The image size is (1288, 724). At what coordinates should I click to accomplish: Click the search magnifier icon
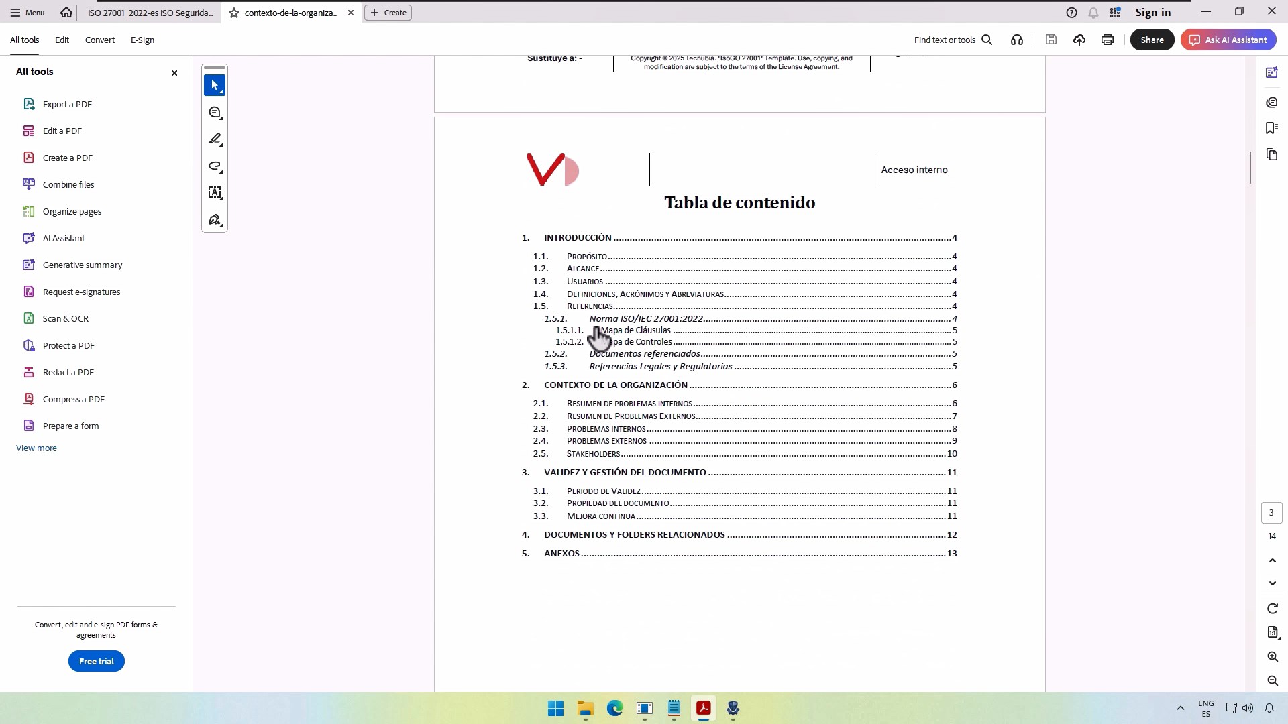click(x=987, y=40)
